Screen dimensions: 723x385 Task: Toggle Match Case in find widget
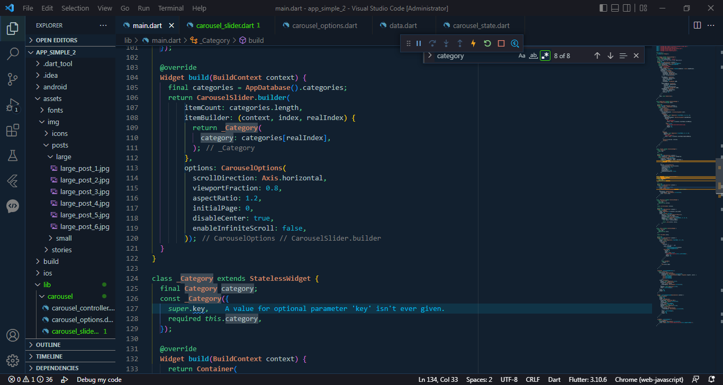(522, 56)
